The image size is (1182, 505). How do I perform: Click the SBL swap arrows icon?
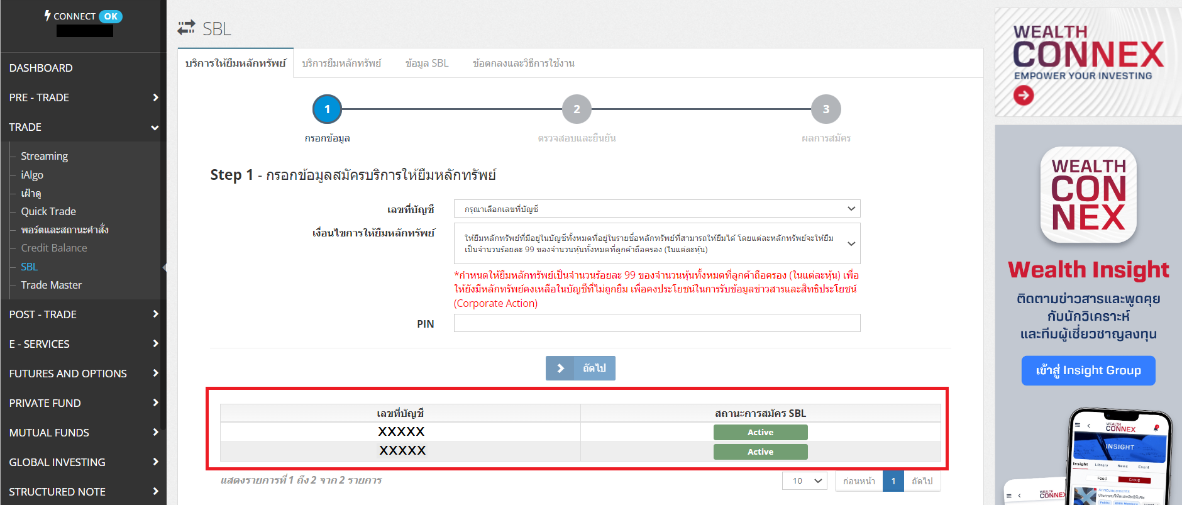coord(186,28)
